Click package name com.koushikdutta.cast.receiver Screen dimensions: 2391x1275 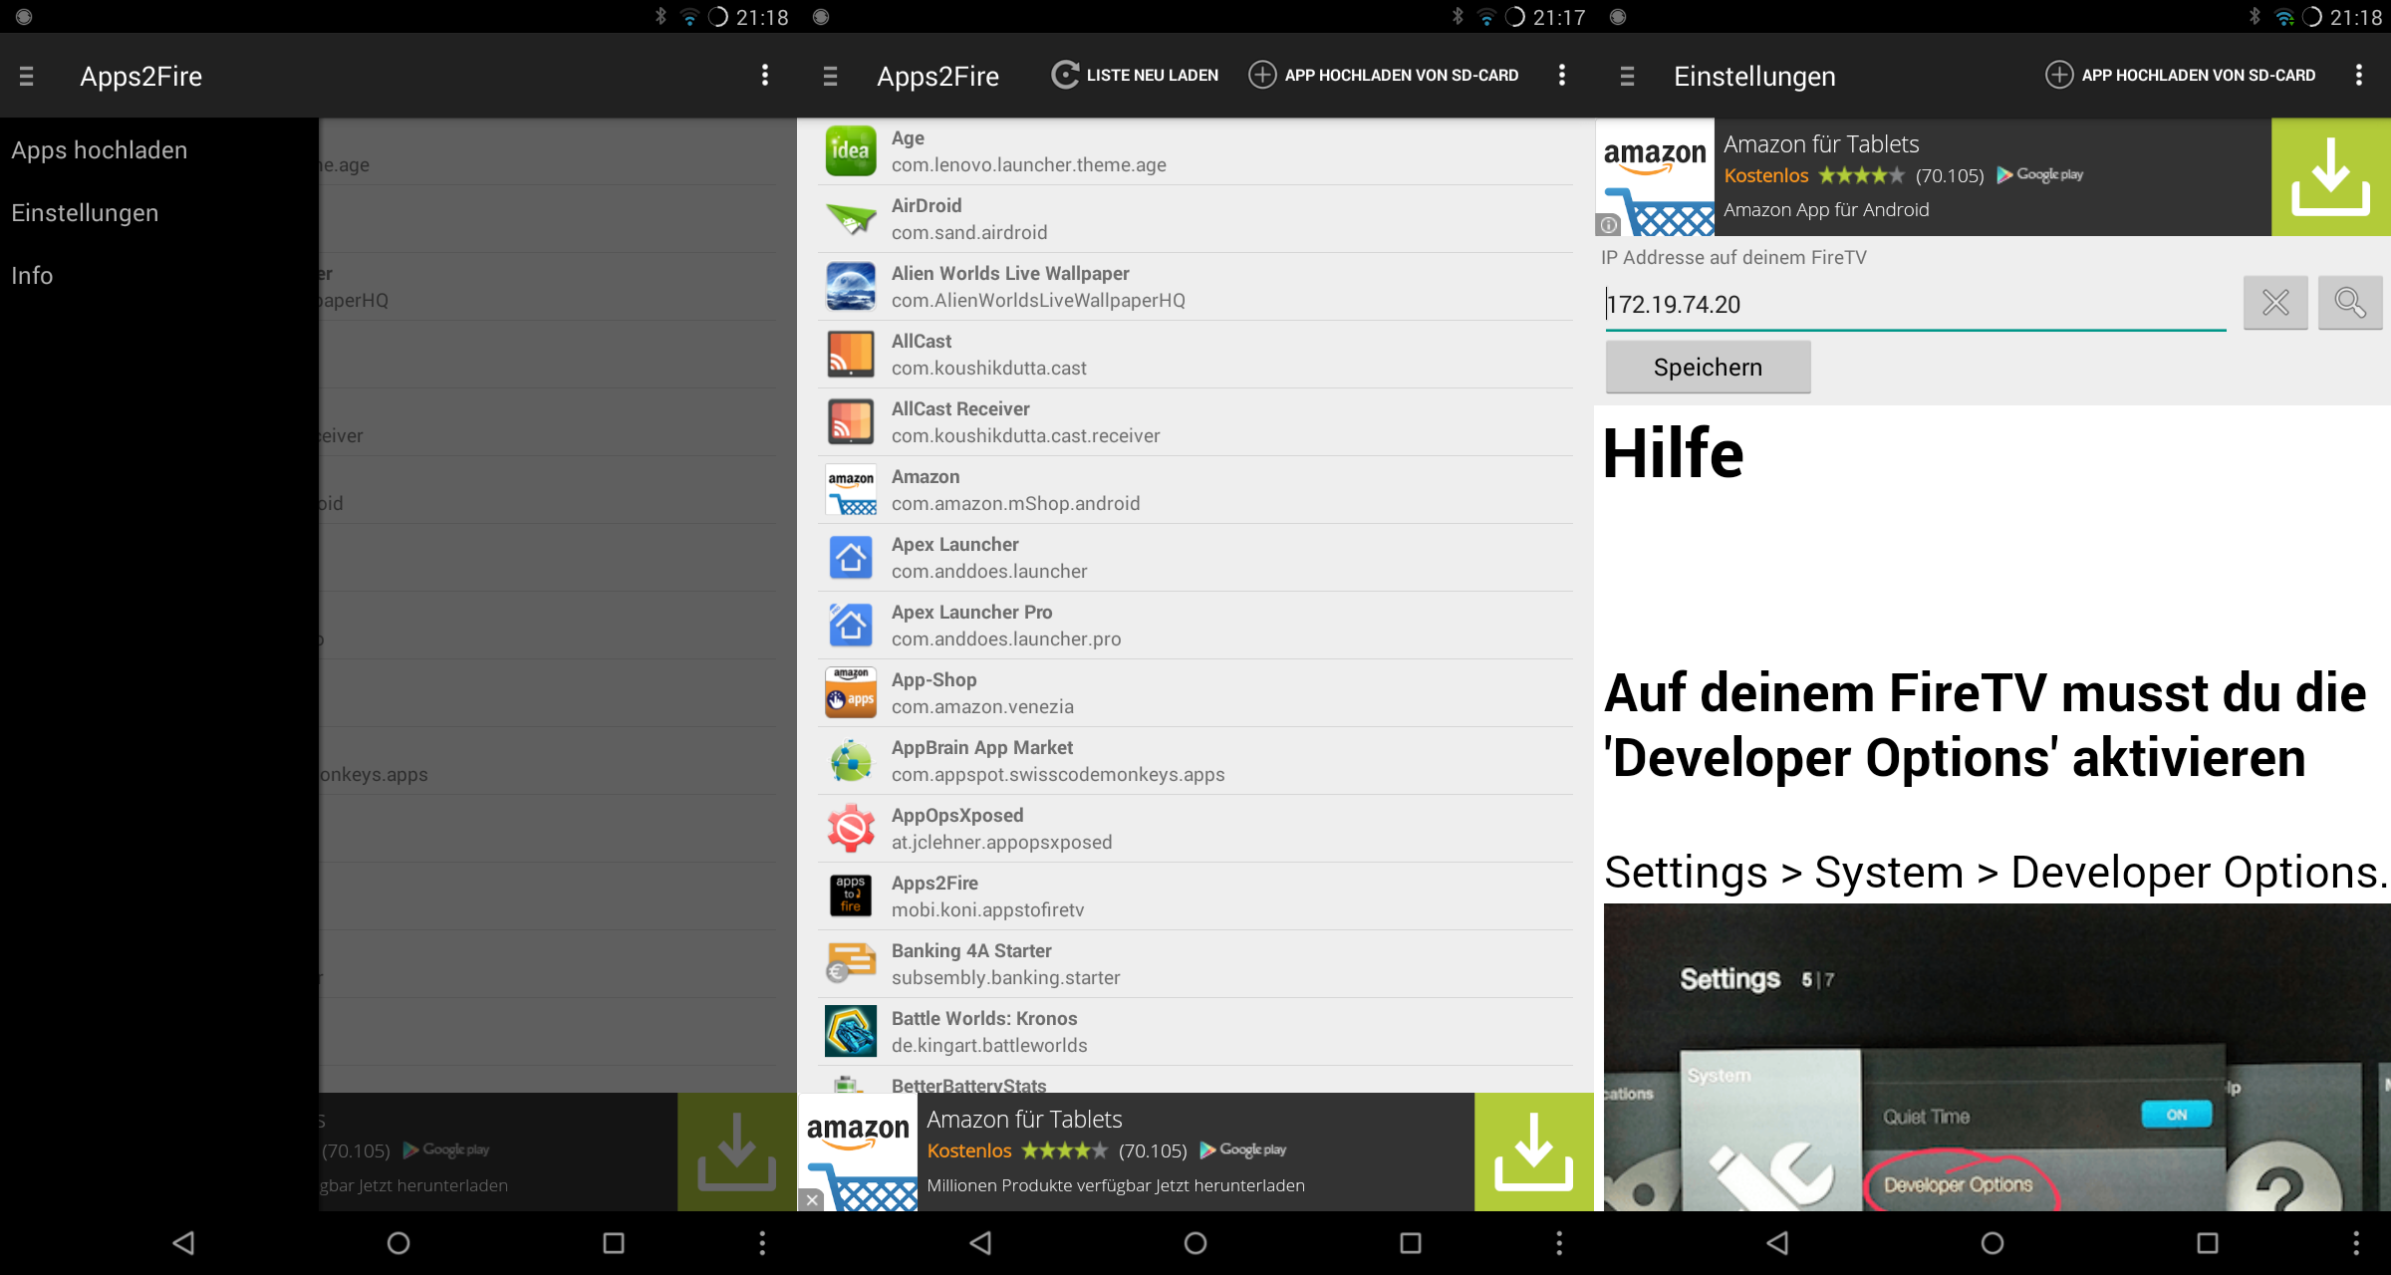pos(1026,436)
